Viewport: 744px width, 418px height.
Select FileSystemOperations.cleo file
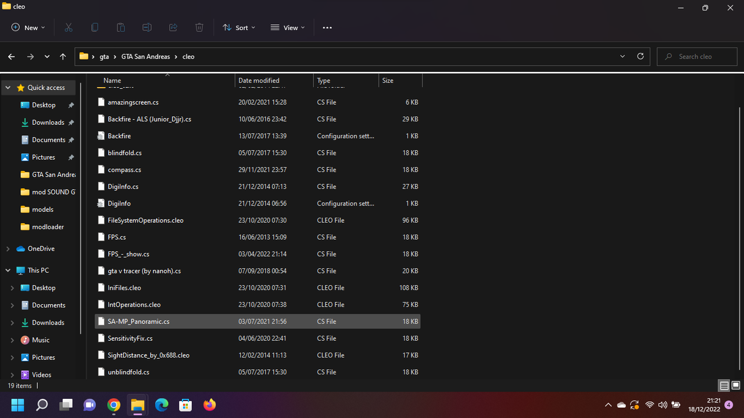(257, 220)
